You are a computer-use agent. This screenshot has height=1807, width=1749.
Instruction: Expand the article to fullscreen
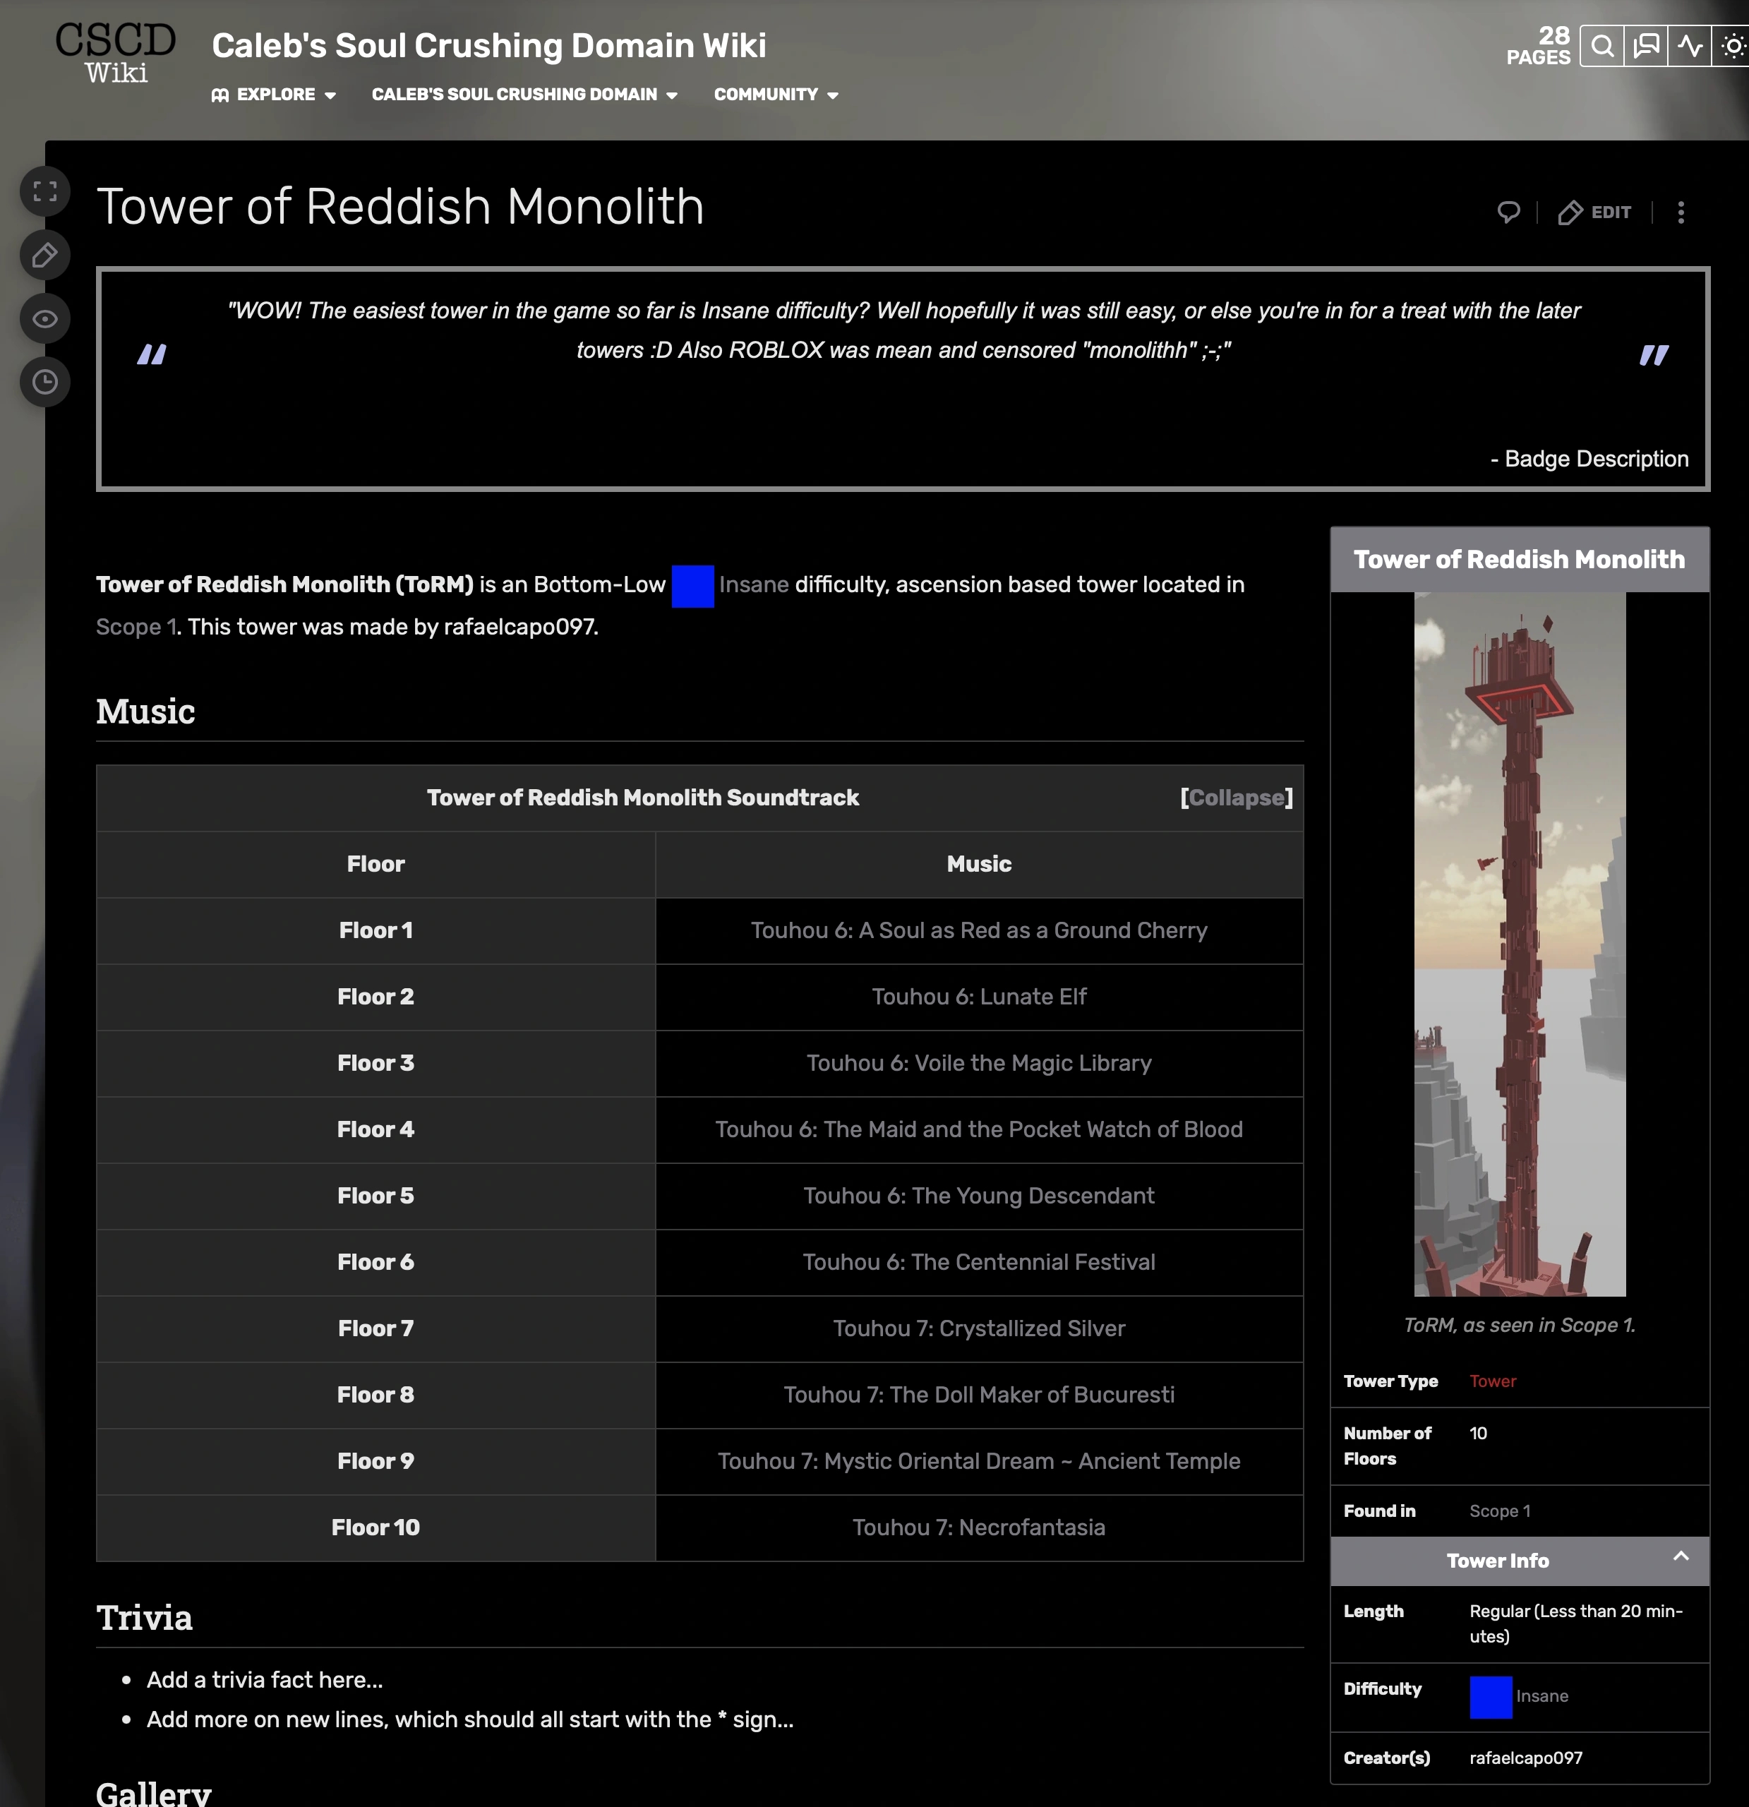[44, 192]
